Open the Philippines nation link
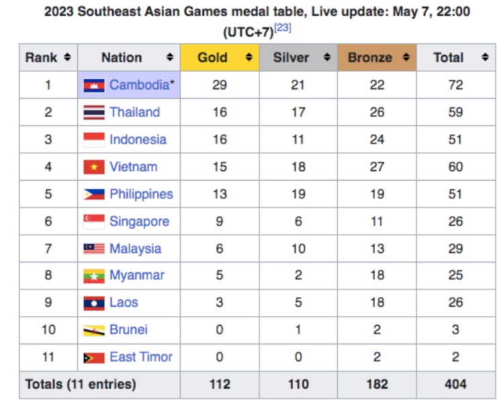Viewport: 497px width, 400px height. point(141,195)
